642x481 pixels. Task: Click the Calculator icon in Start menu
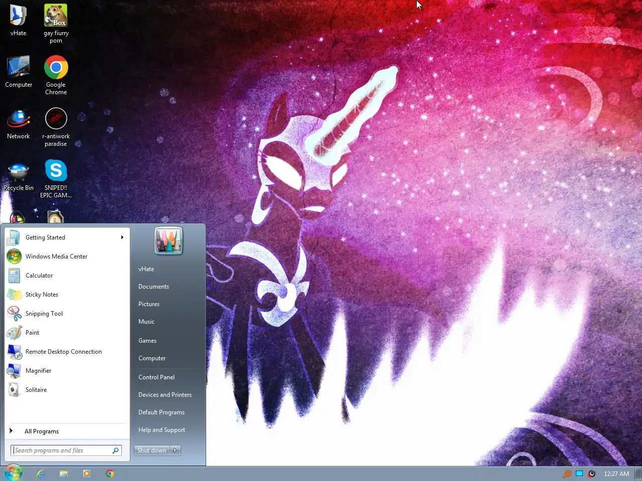[14, 276]
